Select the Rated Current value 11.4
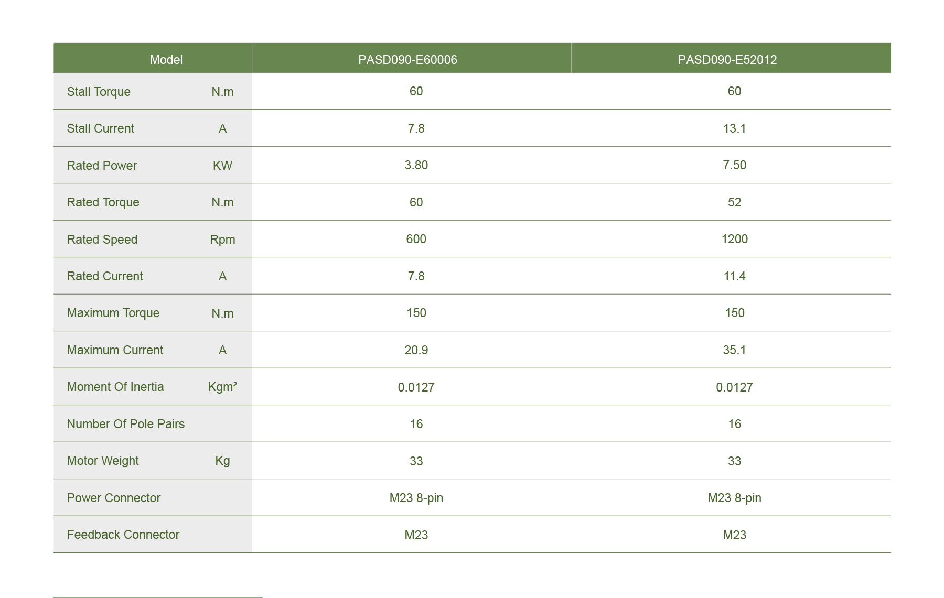The width and height of the screenshot is (944, 598). click(734, 276)
